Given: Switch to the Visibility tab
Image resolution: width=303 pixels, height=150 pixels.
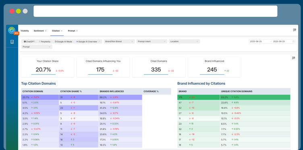Looking at the screenshot, I should pyautogui.click(x=25, y=31).
